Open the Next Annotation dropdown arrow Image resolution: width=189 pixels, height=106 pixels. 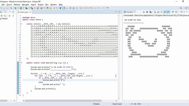(84, 8)
